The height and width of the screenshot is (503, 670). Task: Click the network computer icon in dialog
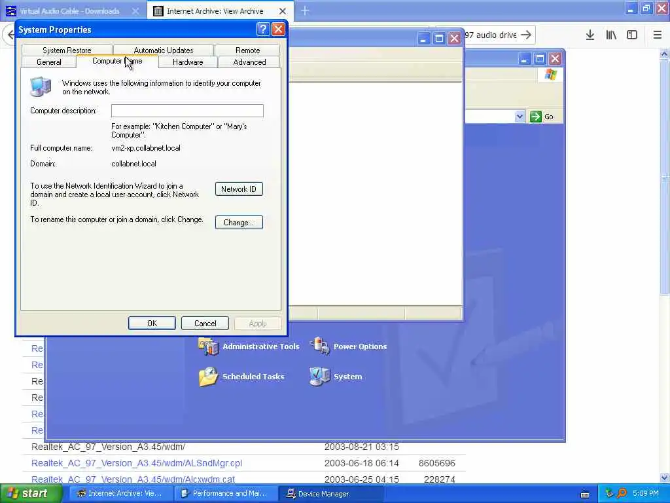[41, 86]
